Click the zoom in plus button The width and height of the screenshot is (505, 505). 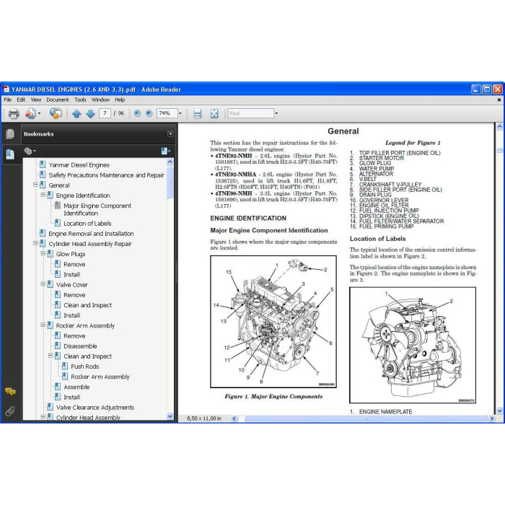tap(149, 113)
